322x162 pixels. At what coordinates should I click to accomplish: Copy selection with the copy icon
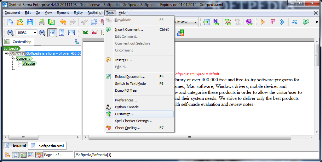94,22
